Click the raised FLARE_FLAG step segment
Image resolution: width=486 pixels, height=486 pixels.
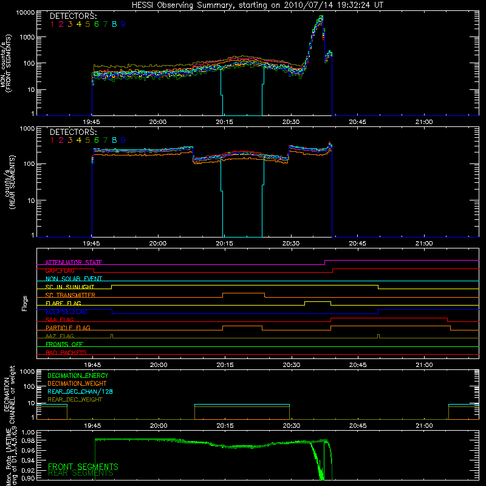318,301
